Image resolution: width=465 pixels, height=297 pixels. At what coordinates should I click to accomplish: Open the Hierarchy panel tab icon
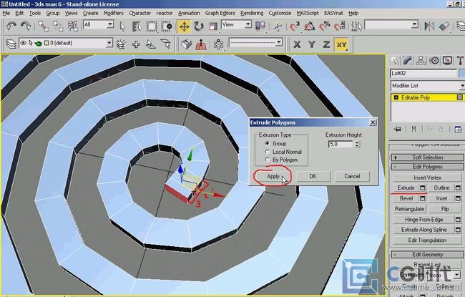point(421,61)
